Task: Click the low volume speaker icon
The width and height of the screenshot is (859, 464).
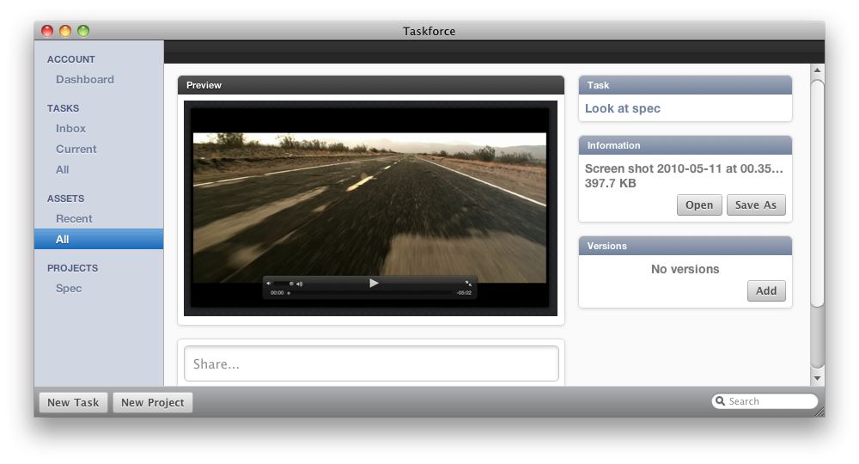Action: [x=268, y=283]
